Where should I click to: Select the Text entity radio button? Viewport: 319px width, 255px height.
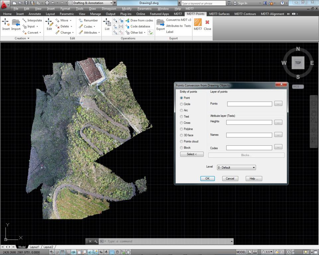[x=181, y=117]
